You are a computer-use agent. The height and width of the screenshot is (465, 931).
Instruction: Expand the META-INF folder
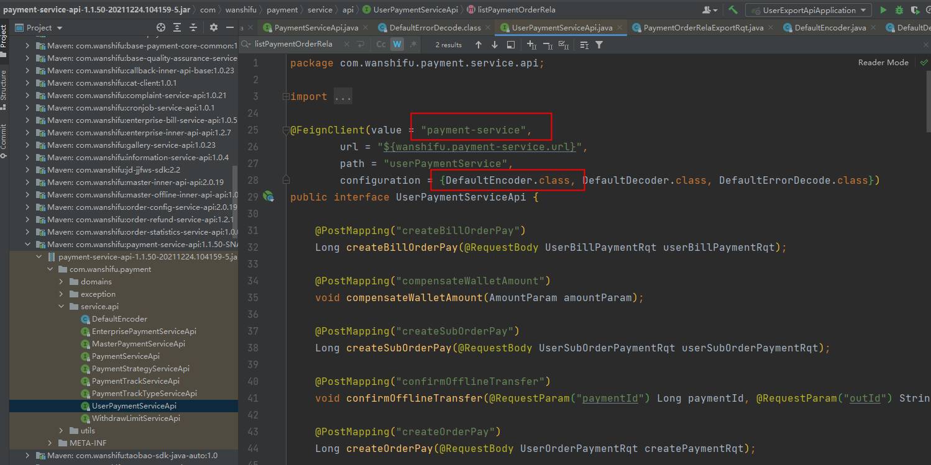[x=50, y=443]
